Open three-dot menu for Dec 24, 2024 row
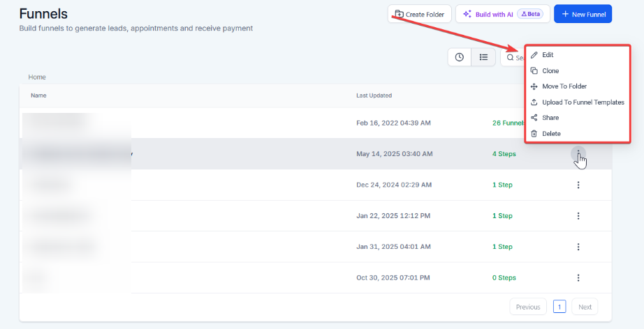The height and width of the screenshot is (329, 644). [x=578, y=185]
